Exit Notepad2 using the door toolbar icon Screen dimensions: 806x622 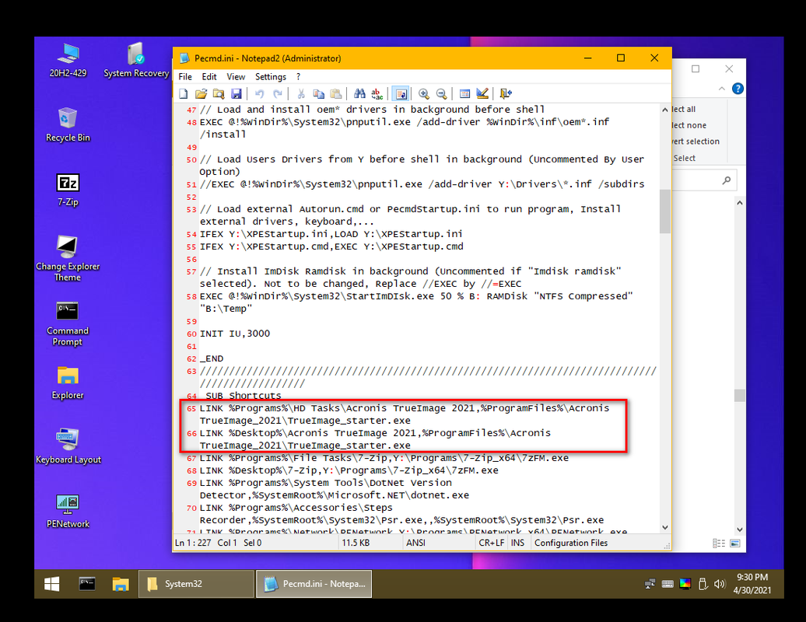tap(506, 93)
